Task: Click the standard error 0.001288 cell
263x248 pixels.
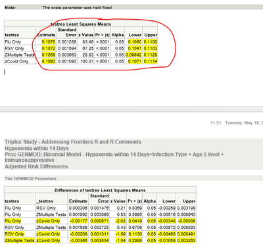Action: click(67, 41)
